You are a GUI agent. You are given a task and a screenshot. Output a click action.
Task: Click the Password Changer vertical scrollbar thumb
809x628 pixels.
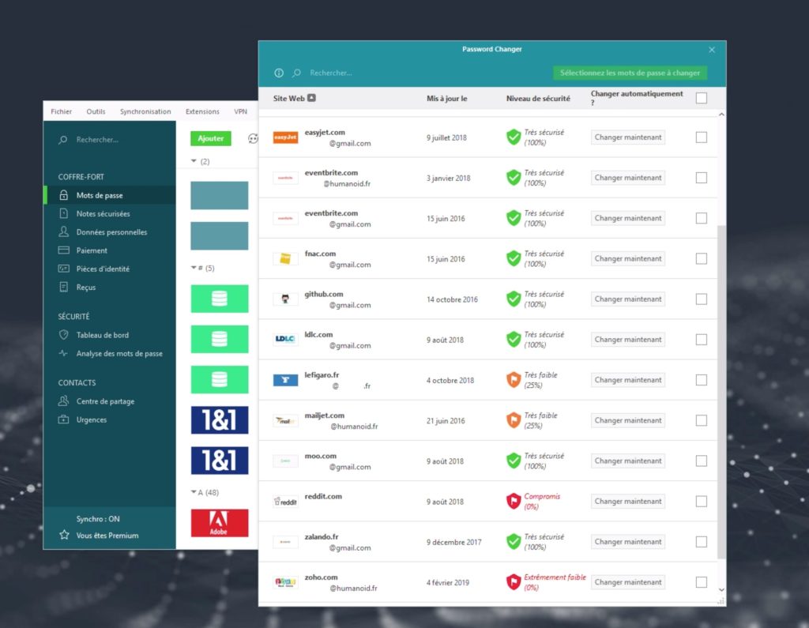coord(721,392)
